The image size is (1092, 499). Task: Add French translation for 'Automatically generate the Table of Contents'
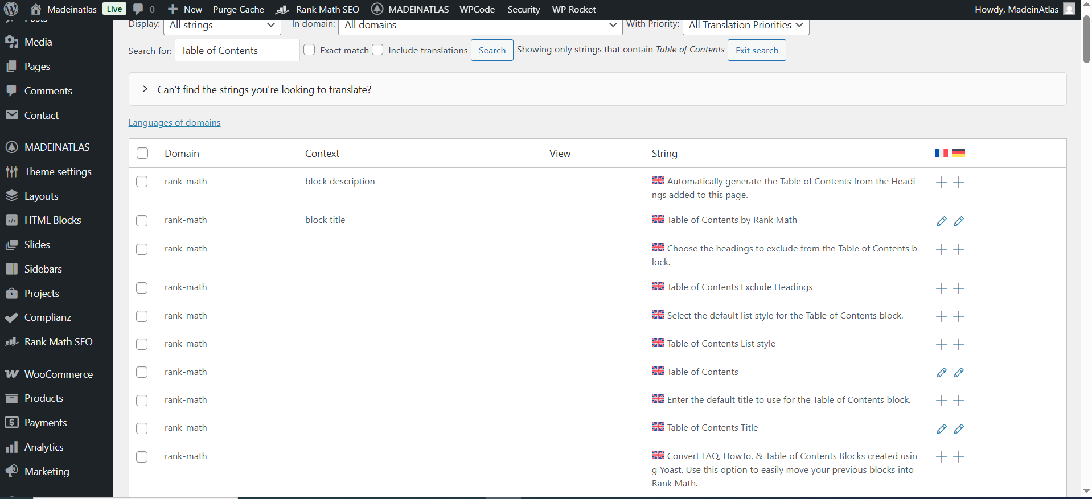coord(942,182)
